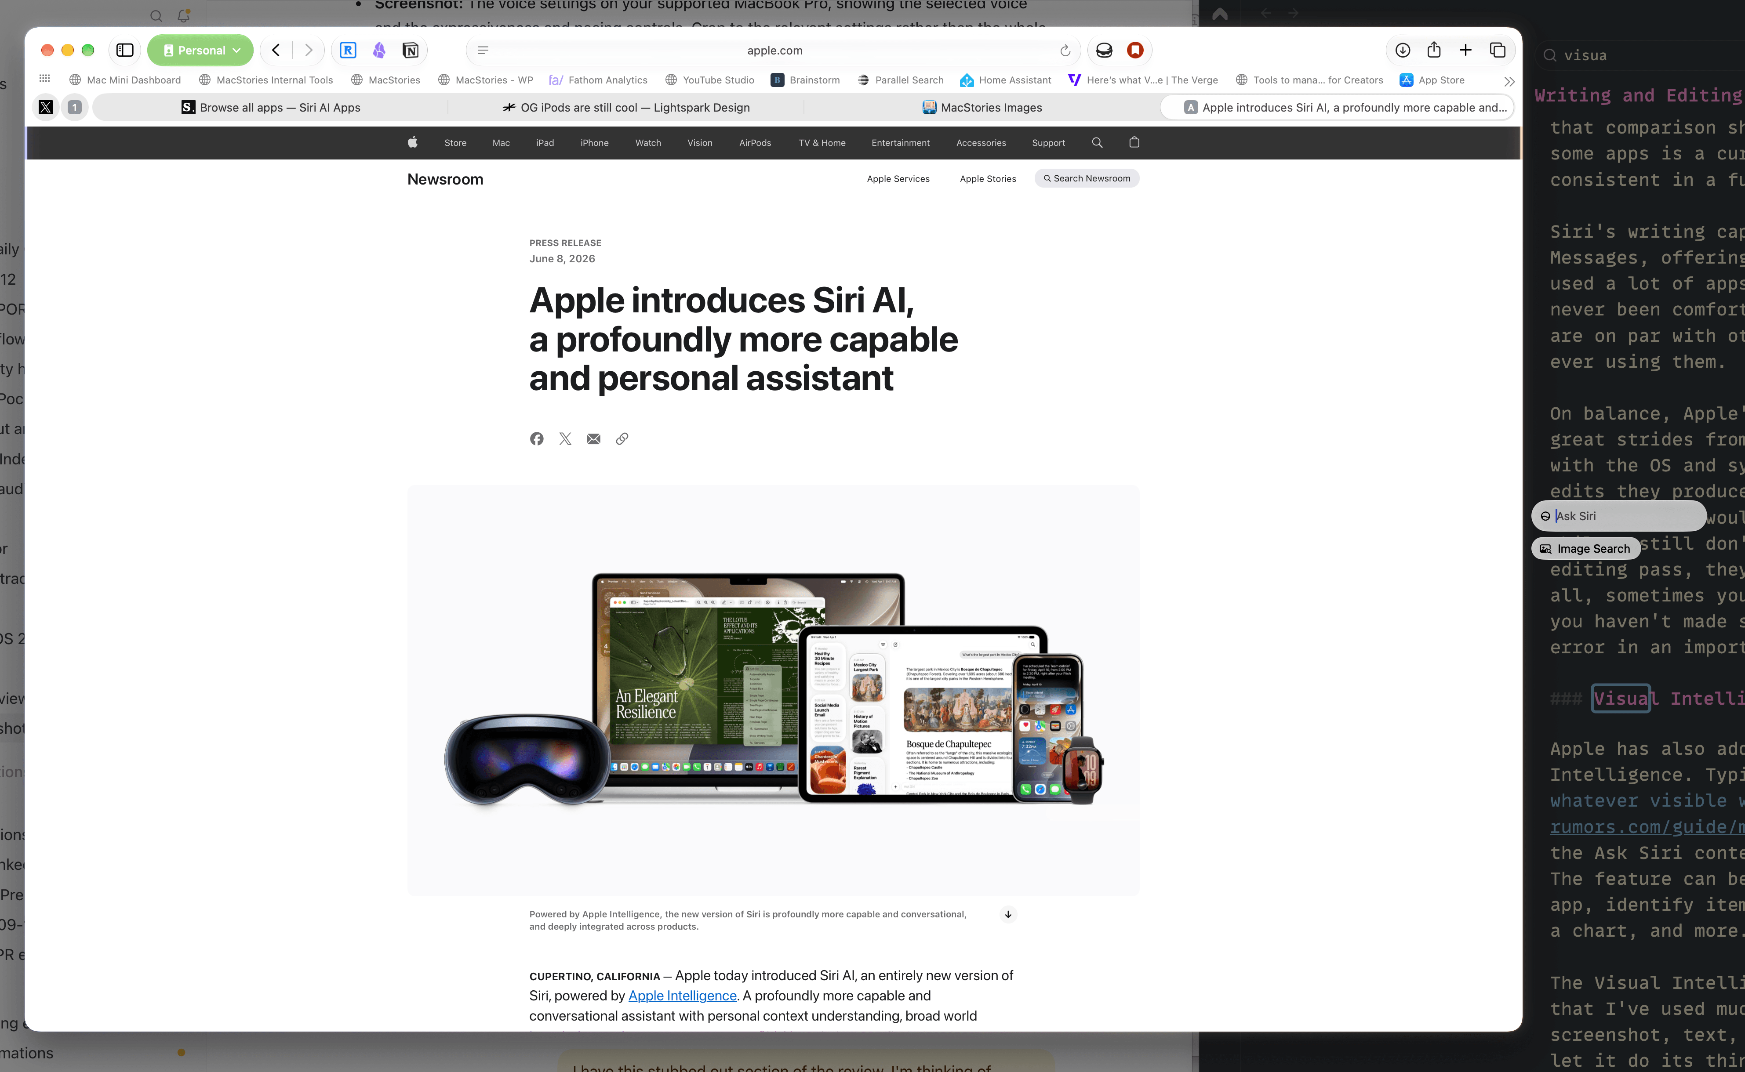The image size is (1745, 1072).
Task: Open the page menu icon in address bar
Action: (x=483, y=51)
